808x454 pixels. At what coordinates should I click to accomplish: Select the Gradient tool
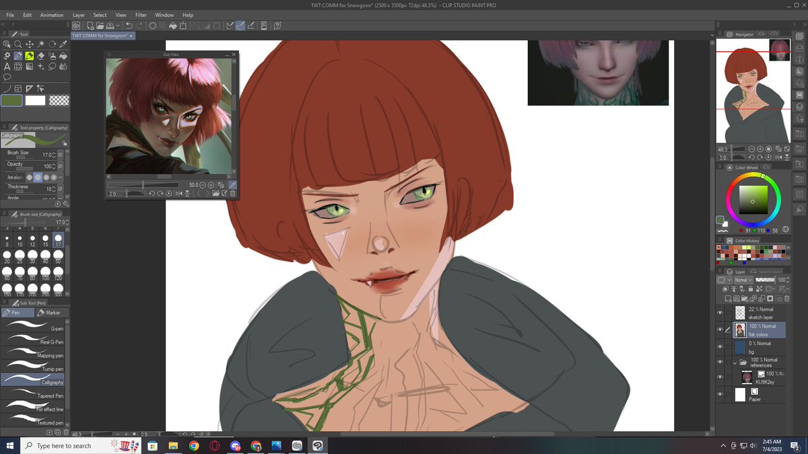pos(30,67)
